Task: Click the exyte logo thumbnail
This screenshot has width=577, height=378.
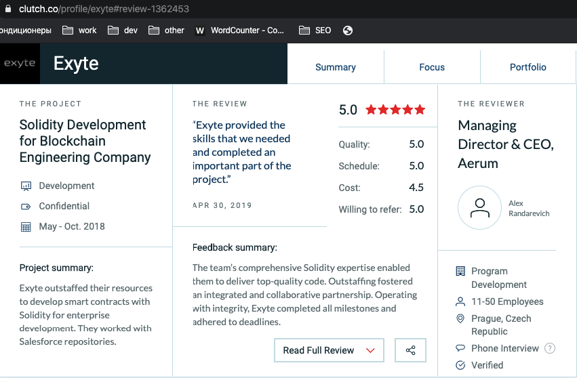Action: (20, 63)
